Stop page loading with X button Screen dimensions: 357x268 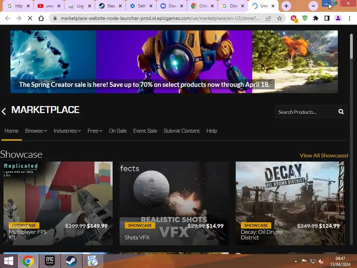[30, 18]
